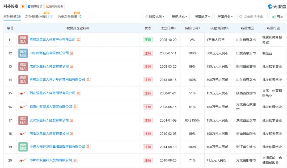Image resolution: width=287 pixels, height=168 pixels.
Task: Click the orange bell alert icon
Action: pos(23,6)
